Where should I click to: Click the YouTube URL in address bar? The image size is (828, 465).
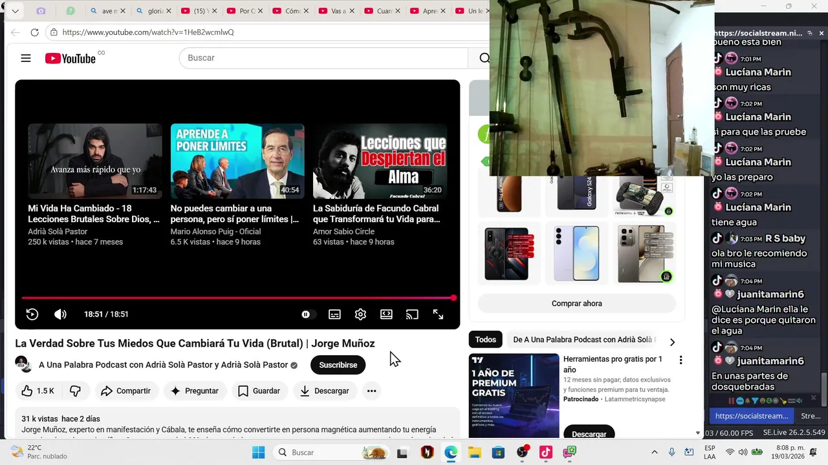148,32
